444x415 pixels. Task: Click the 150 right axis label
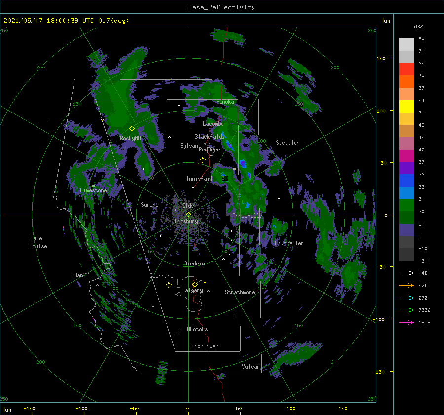[381, 58]
